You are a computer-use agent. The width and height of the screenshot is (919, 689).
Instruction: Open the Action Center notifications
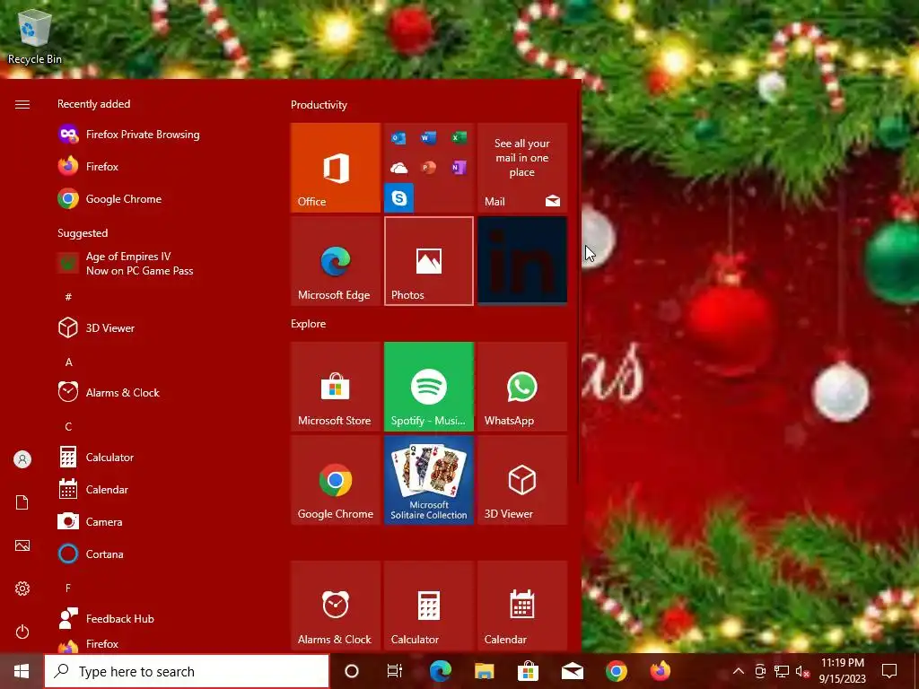tap(889, 671)
